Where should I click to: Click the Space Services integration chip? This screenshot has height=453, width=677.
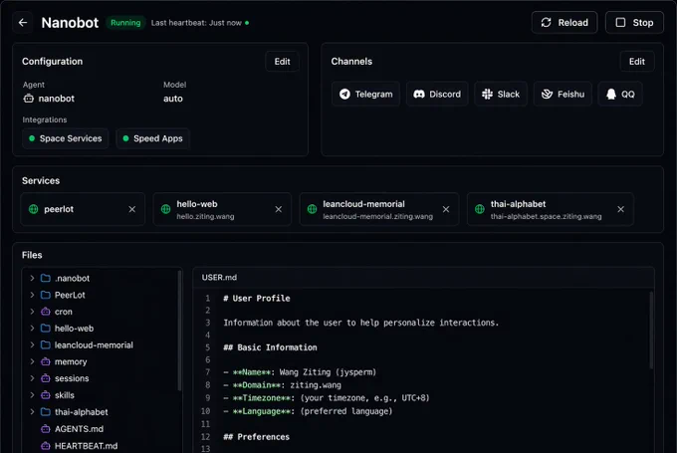65,138
